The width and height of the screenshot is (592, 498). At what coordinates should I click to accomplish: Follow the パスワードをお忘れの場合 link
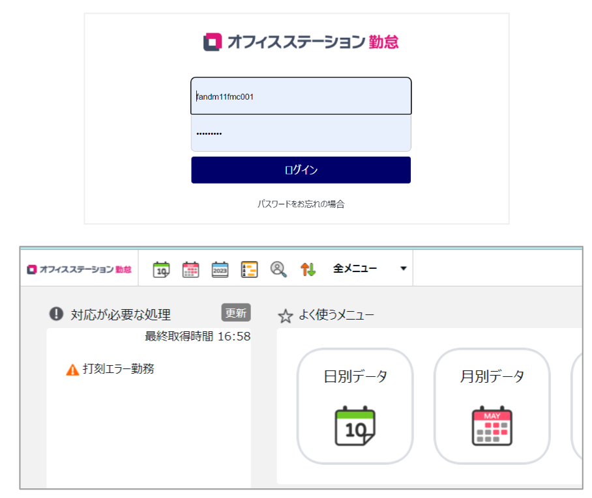point(301,204)
